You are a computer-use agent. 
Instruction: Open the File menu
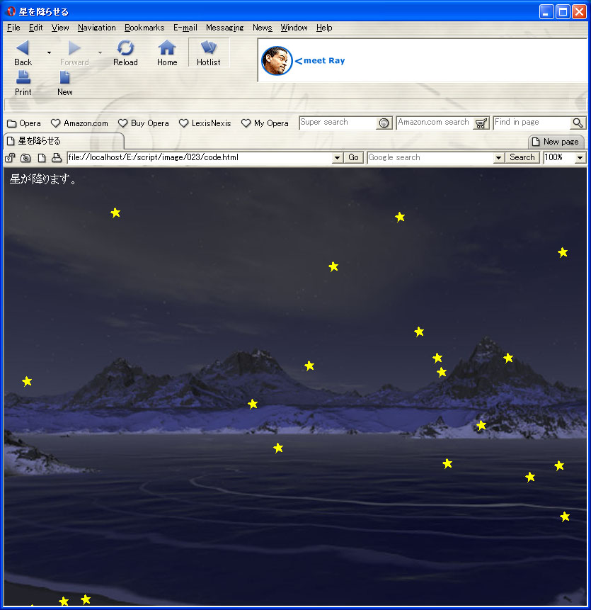(13, 28)
